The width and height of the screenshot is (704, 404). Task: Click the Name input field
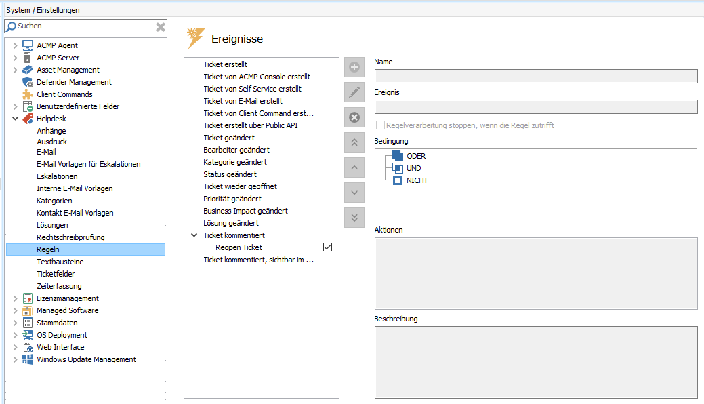tap(536, 76)
